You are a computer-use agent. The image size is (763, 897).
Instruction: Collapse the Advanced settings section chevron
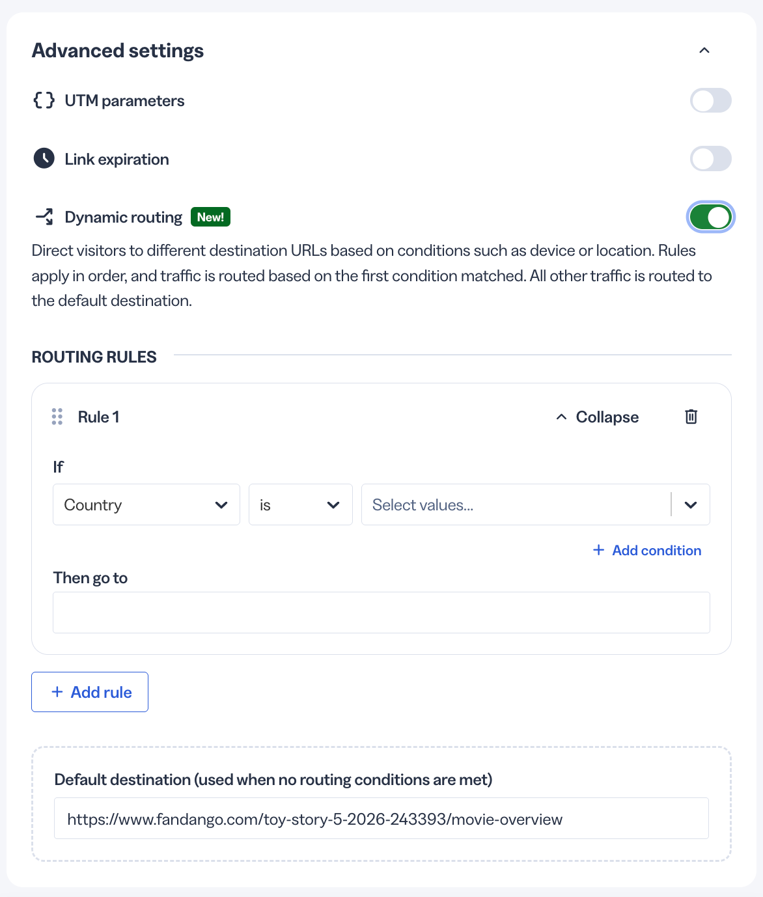coord(704,50)
